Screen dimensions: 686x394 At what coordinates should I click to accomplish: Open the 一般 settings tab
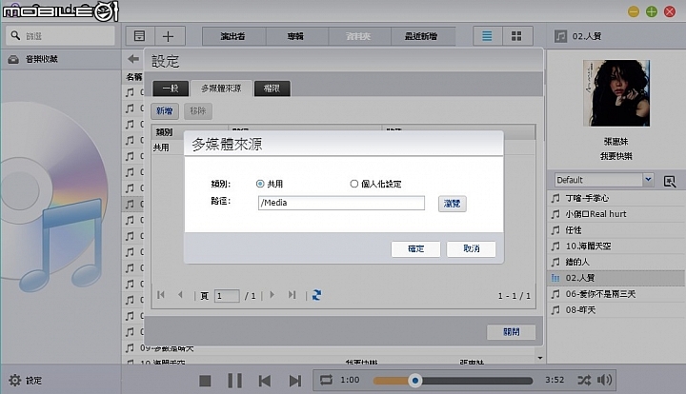pyautogui.click(x=171, y=89)
